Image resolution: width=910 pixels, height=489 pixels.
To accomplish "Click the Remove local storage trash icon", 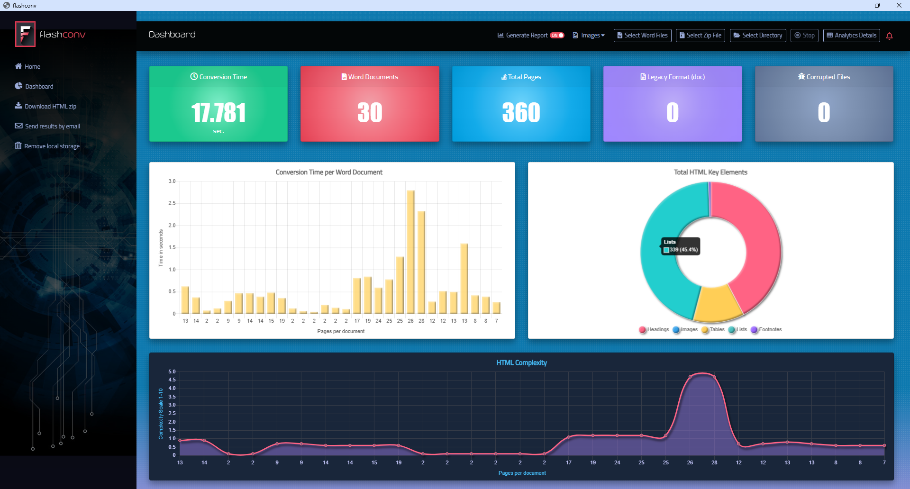I will pos(18,146).
